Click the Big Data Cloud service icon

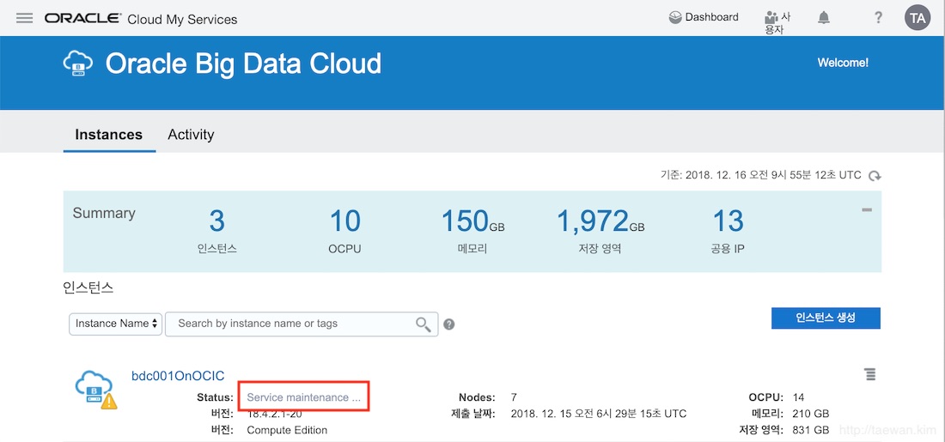pyautogui.click(x=78, y=63)
